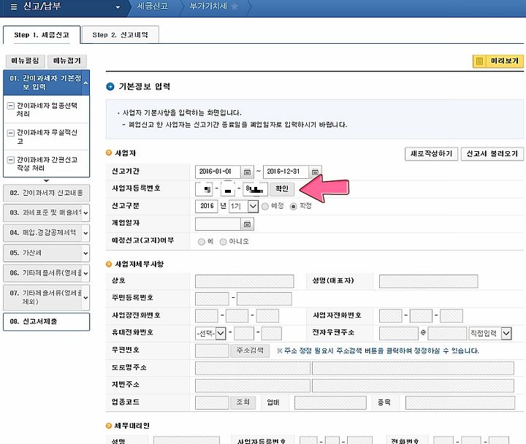
Task: Click the 메뉴접기 button
Action: (66, 61)
